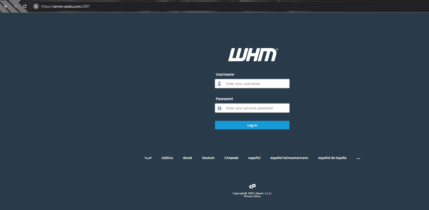Viewport: 429px width, 210px height.
Task: Click the Username label
Action: coord(225,74)
